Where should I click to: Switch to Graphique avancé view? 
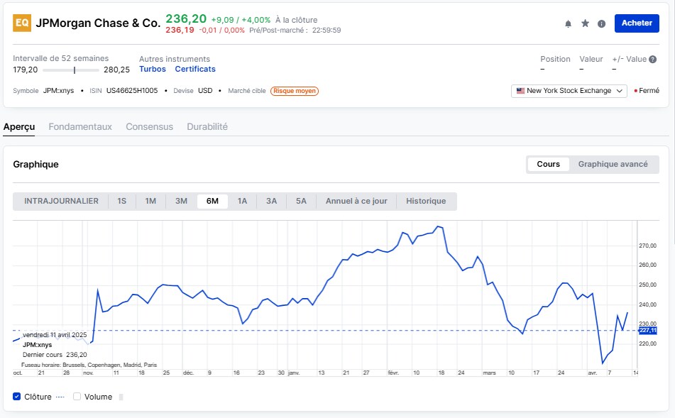tap(613, 164)
